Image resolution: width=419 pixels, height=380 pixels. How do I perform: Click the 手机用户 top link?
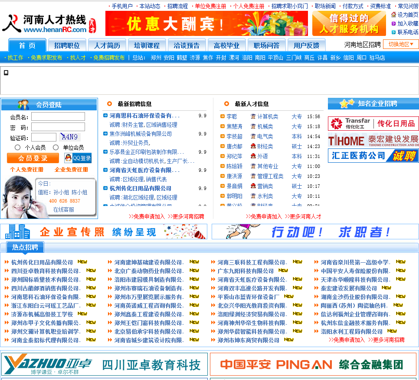click(x=122, y=6)
